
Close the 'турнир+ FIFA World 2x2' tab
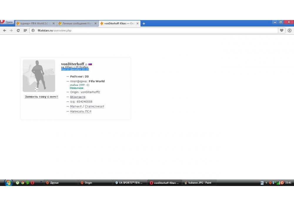[x=54, y=24]
